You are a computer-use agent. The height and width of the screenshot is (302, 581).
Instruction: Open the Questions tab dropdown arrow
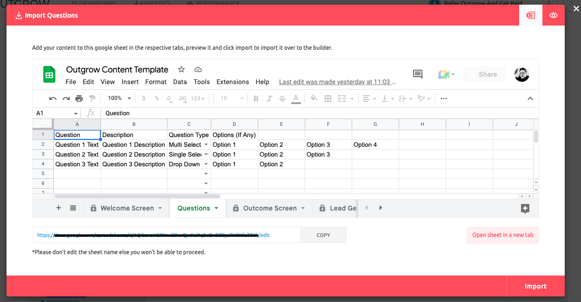tap(216, 208)
